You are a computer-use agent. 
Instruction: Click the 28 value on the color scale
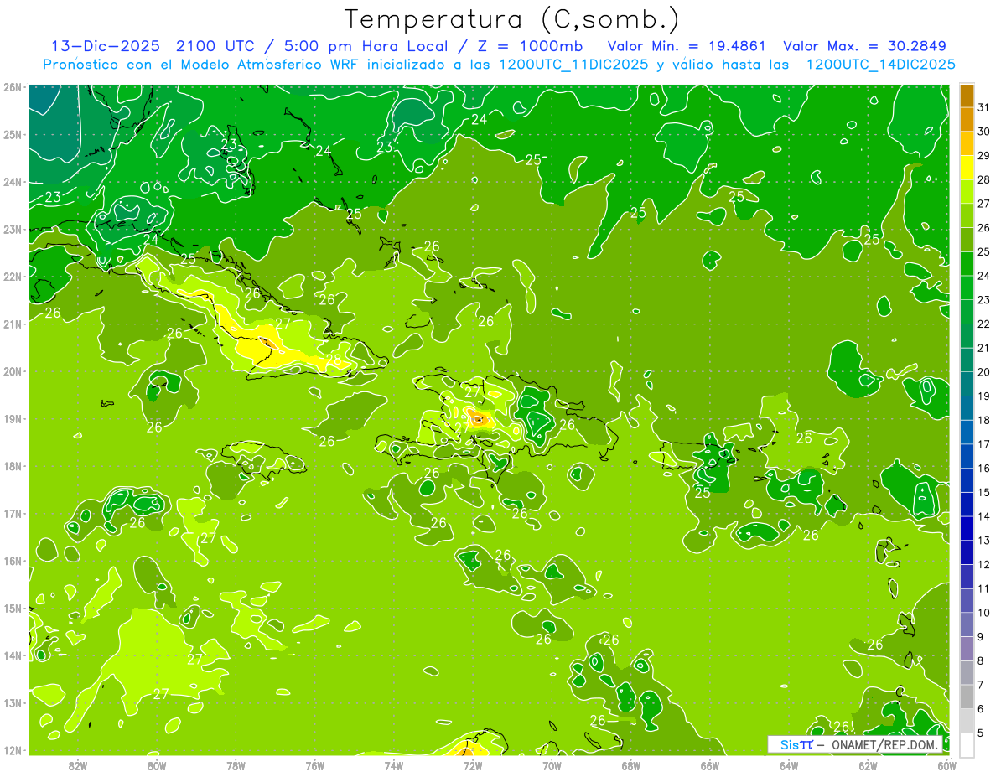984,179
